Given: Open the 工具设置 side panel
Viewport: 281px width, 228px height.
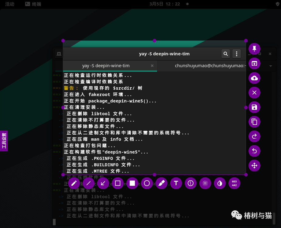Looking at the screenshot, I should pyautogui.click(x=4, y=141).
